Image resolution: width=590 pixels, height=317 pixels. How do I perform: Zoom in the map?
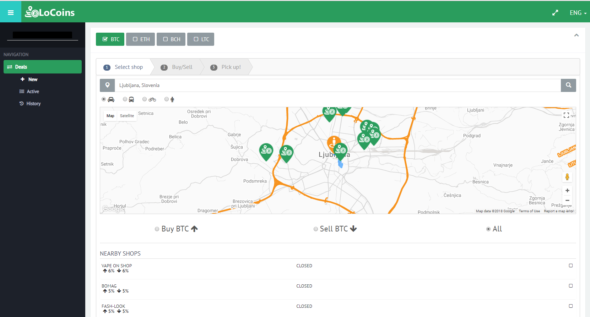567,191
